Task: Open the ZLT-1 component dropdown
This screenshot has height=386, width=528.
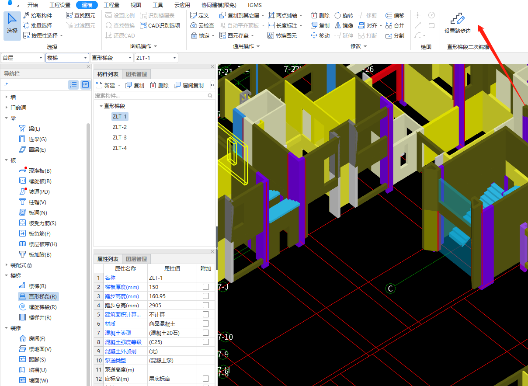Action: pos(156,58)
